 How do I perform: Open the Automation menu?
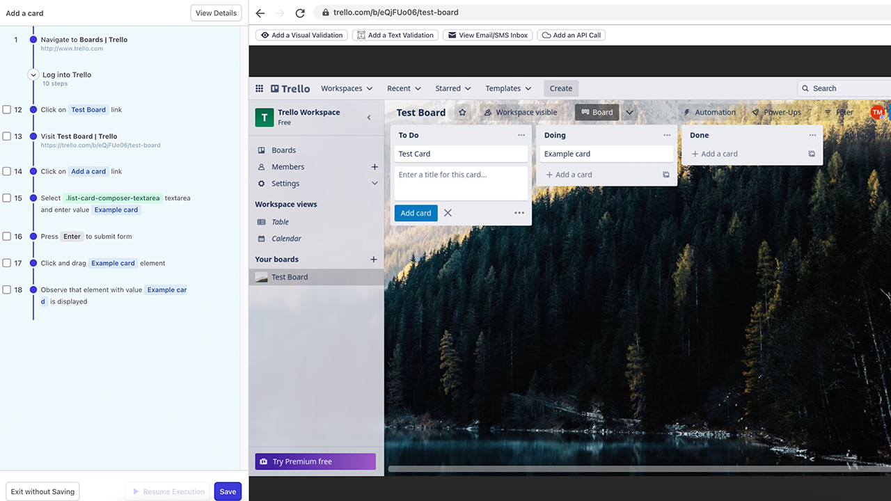click(x=709, y=113)
